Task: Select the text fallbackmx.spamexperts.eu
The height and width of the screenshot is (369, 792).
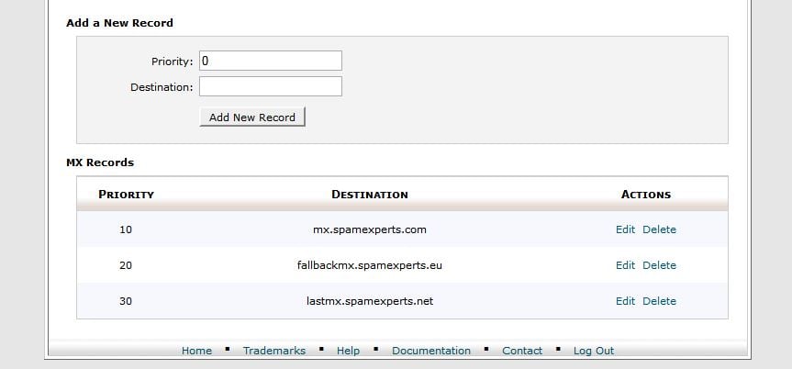Action: click(x=370, y=266)
